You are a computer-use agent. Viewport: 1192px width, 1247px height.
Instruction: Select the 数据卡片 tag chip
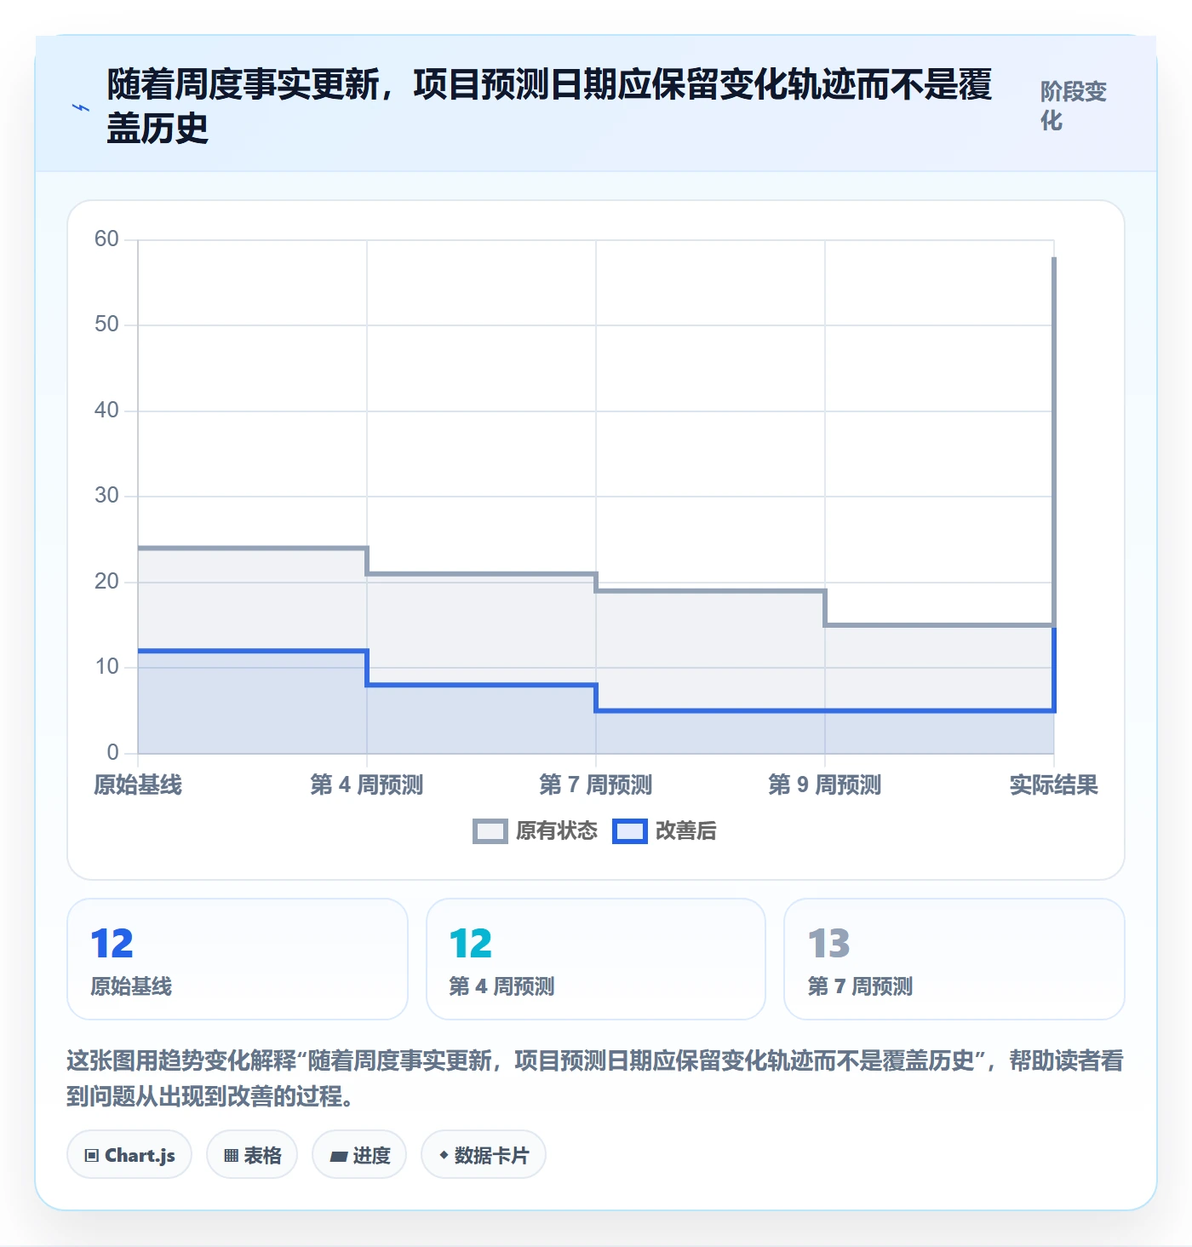484,1155
